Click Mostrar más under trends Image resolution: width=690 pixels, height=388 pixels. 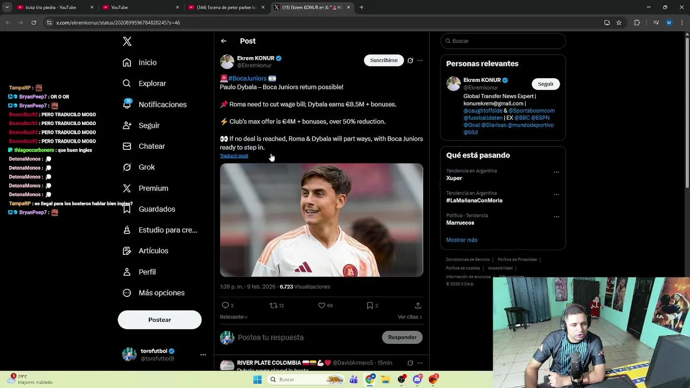tap(461, 240)
